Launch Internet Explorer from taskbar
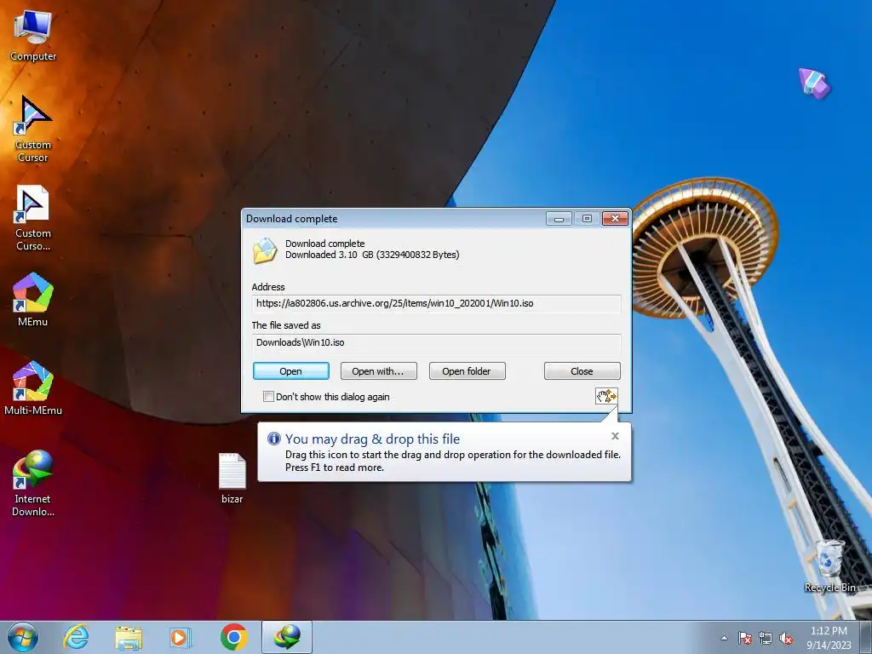The width and height of the screenshot is (872, 654). click(76, 637)
